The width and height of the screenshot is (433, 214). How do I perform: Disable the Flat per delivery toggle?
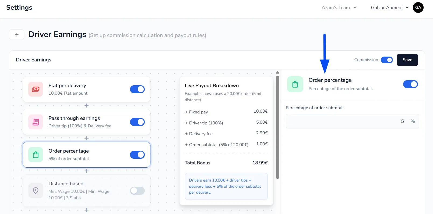[x=137, y=89]
